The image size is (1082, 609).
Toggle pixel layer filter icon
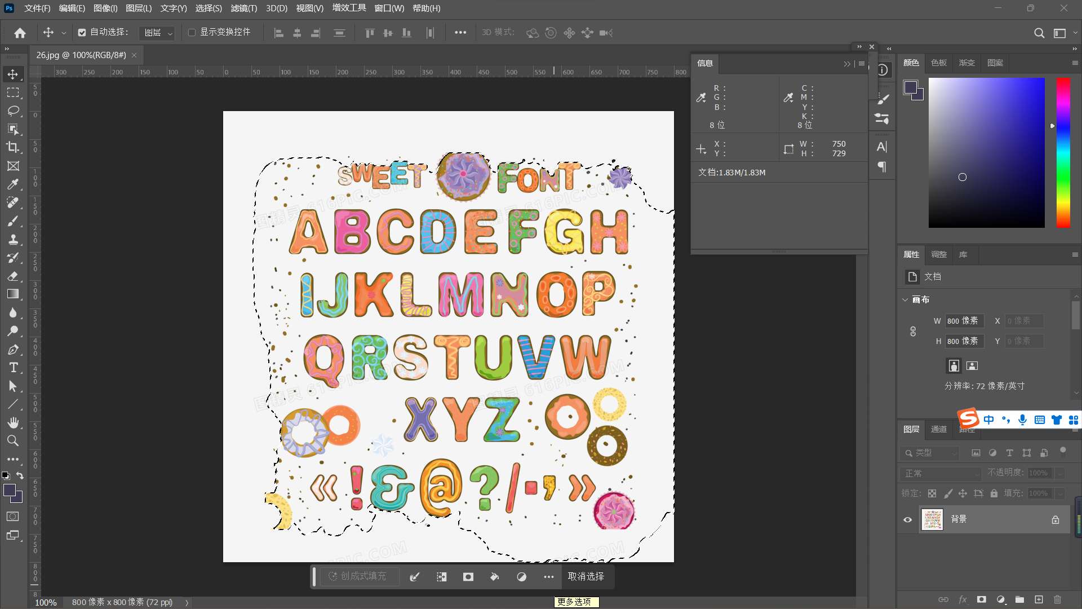(976, 453)
